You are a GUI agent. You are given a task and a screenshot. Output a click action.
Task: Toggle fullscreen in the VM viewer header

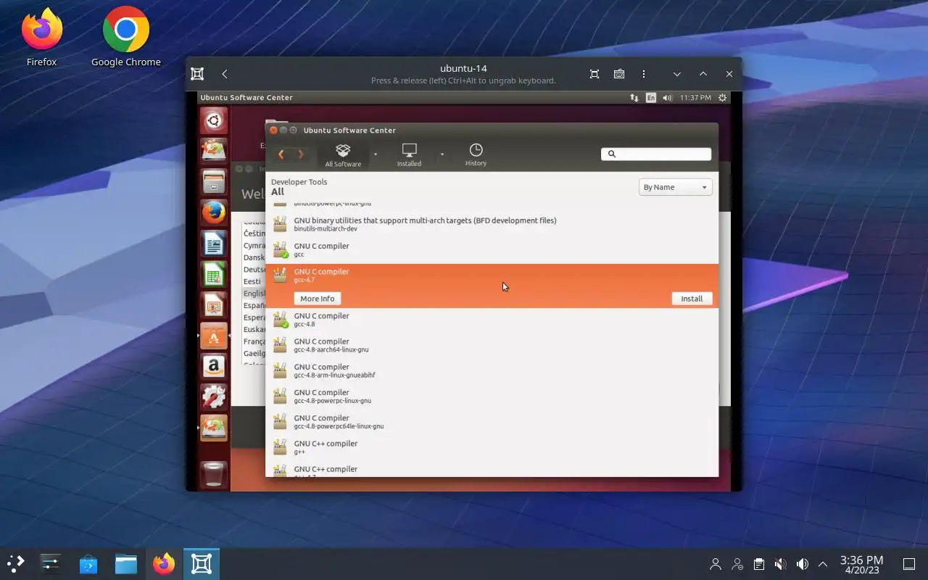[594, 74]
